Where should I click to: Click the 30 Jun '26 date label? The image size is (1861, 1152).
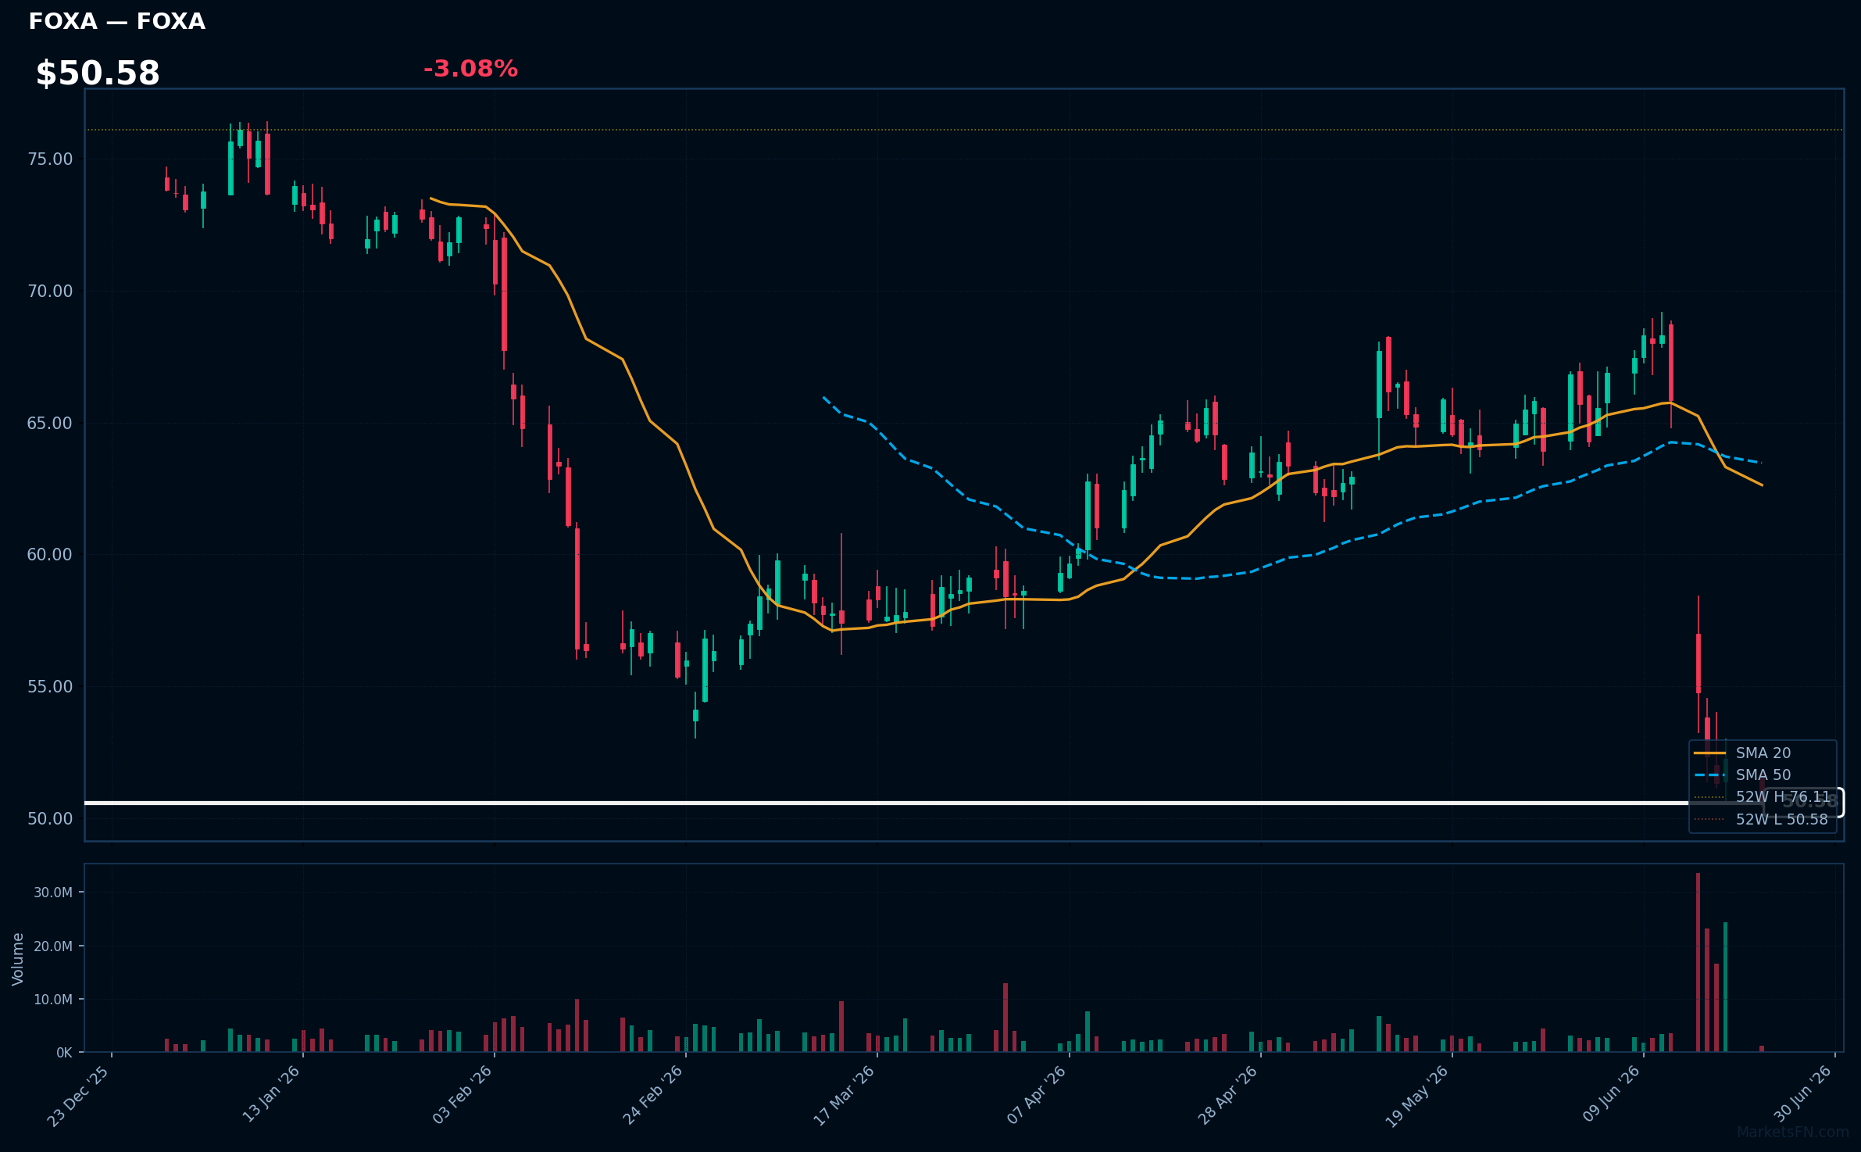[x=1802, y=1094]
